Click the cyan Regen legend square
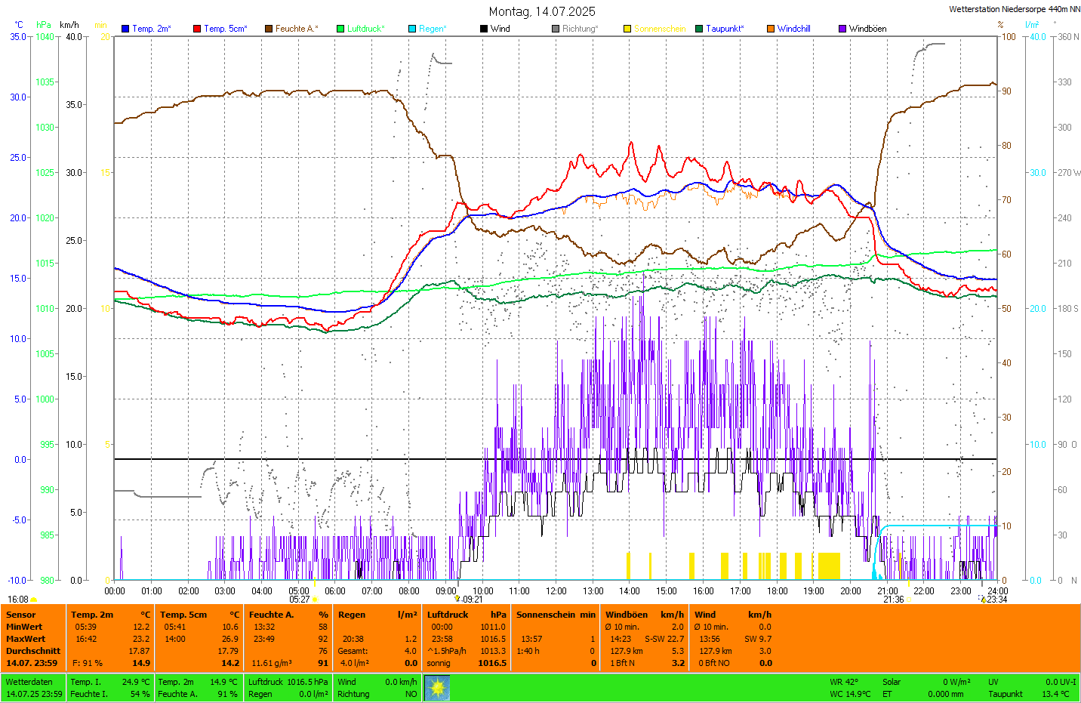 click(x=412, y=29)
